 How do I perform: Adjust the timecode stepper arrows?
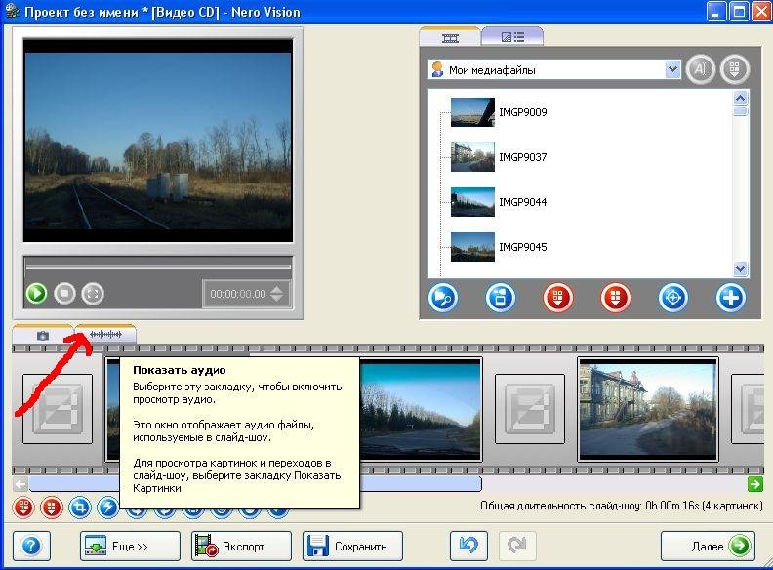click(277, 294)
